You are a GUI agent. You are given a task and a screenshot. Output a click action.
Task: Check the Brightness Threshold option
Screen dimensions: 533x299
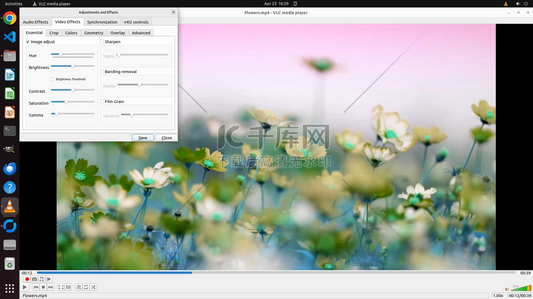tap(53, 79)
